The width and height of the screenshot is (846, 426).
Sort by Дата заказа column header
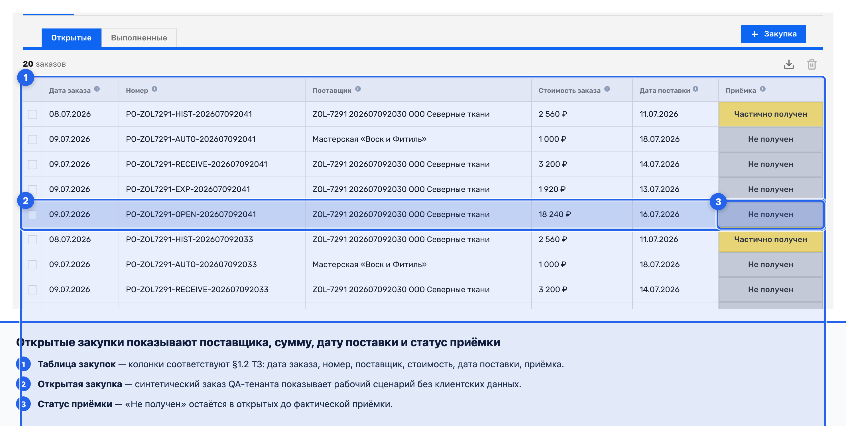click(70, 91)
